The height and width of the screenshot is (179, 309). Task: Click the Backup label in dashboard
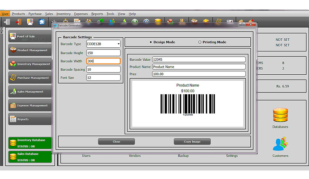point(183,156)
